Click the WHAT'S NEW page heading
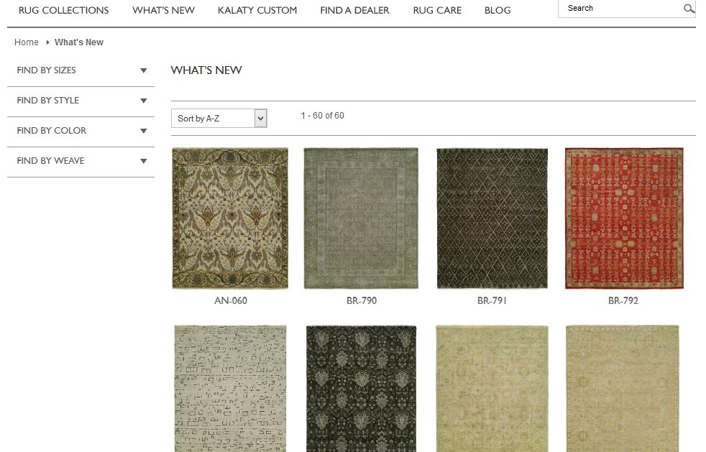706x452 pixels. (206, 70)
